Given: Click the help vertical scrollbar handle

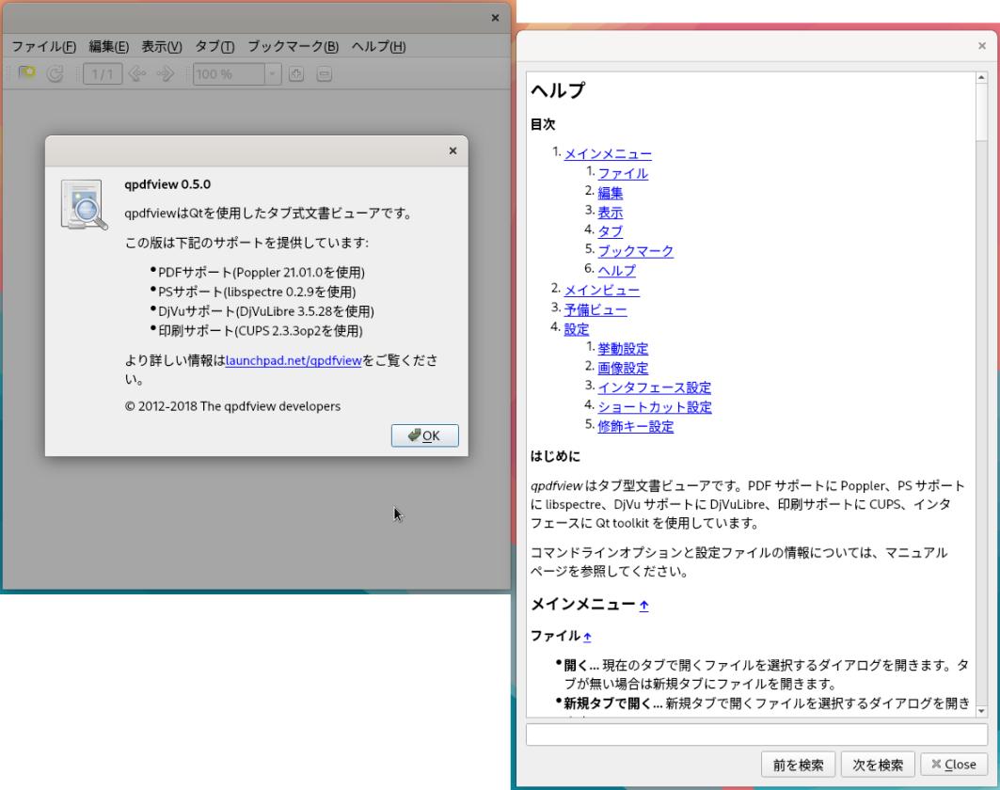Looking at the screenshot, I should tap(981, 112).
